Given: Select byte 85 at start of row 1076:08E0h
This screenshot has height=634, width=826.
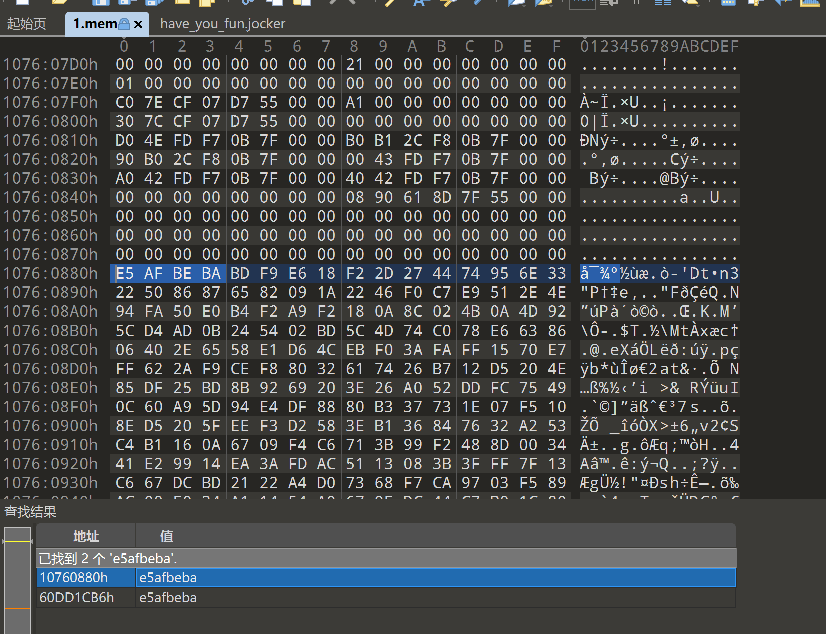Looking at the screenshot, I should [125, 388].
